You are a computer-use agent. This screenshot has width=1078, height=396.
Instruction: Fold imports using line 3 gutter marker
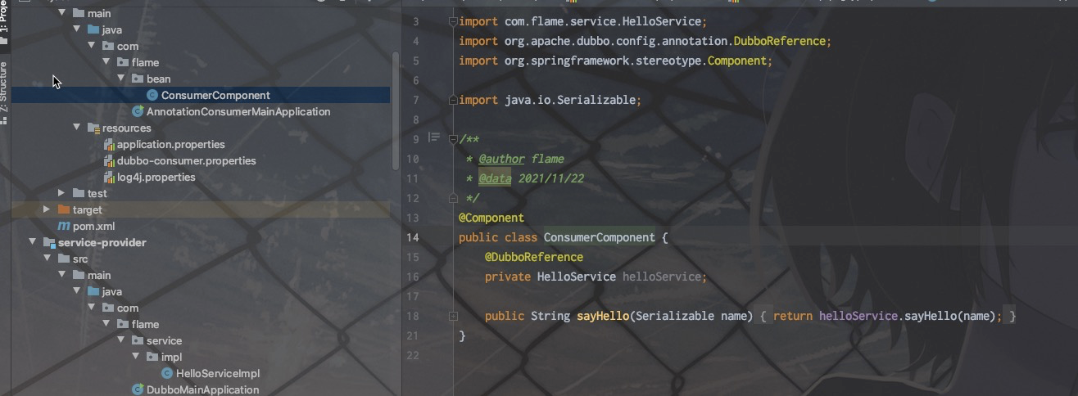pyautogui.click(x=453, y=21)
